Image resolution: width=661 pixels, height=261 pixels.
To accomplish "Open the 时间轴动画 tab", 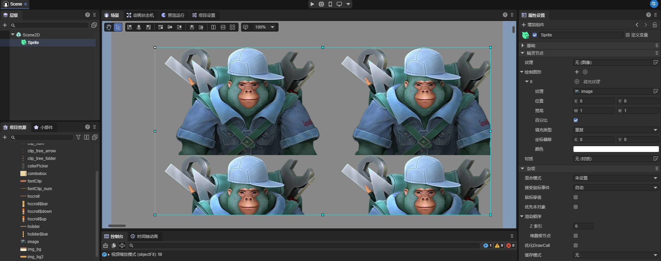I will click(x=144, y=236).
